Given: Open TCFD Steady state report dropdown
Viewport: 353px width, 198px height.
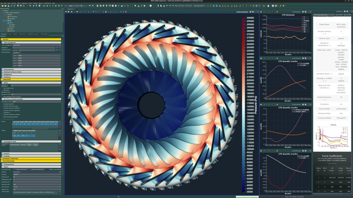Looking at the screenshot, I should (324, 15).
